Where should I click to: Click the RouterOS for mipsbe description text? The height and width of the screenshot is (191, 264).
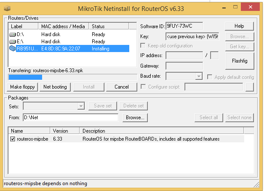point(151,139)
